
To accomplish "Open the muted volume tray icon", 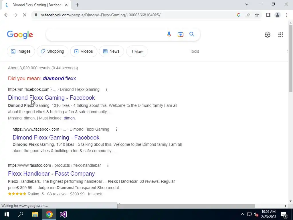I will click(x=256, y=214).
